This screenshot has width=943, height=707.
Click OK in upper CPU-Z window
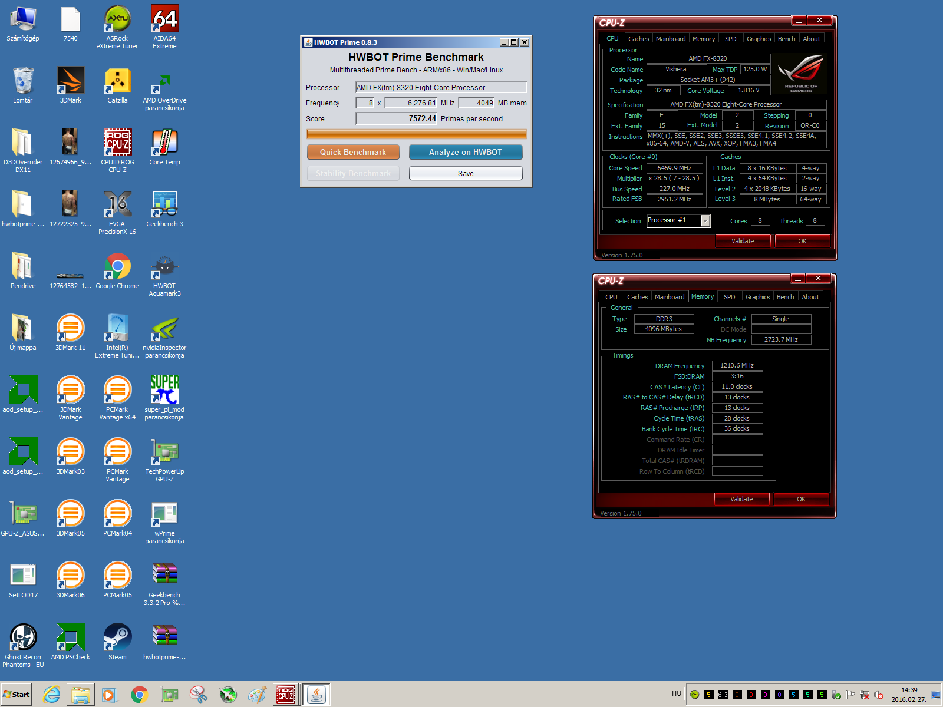tap(802, 241)
